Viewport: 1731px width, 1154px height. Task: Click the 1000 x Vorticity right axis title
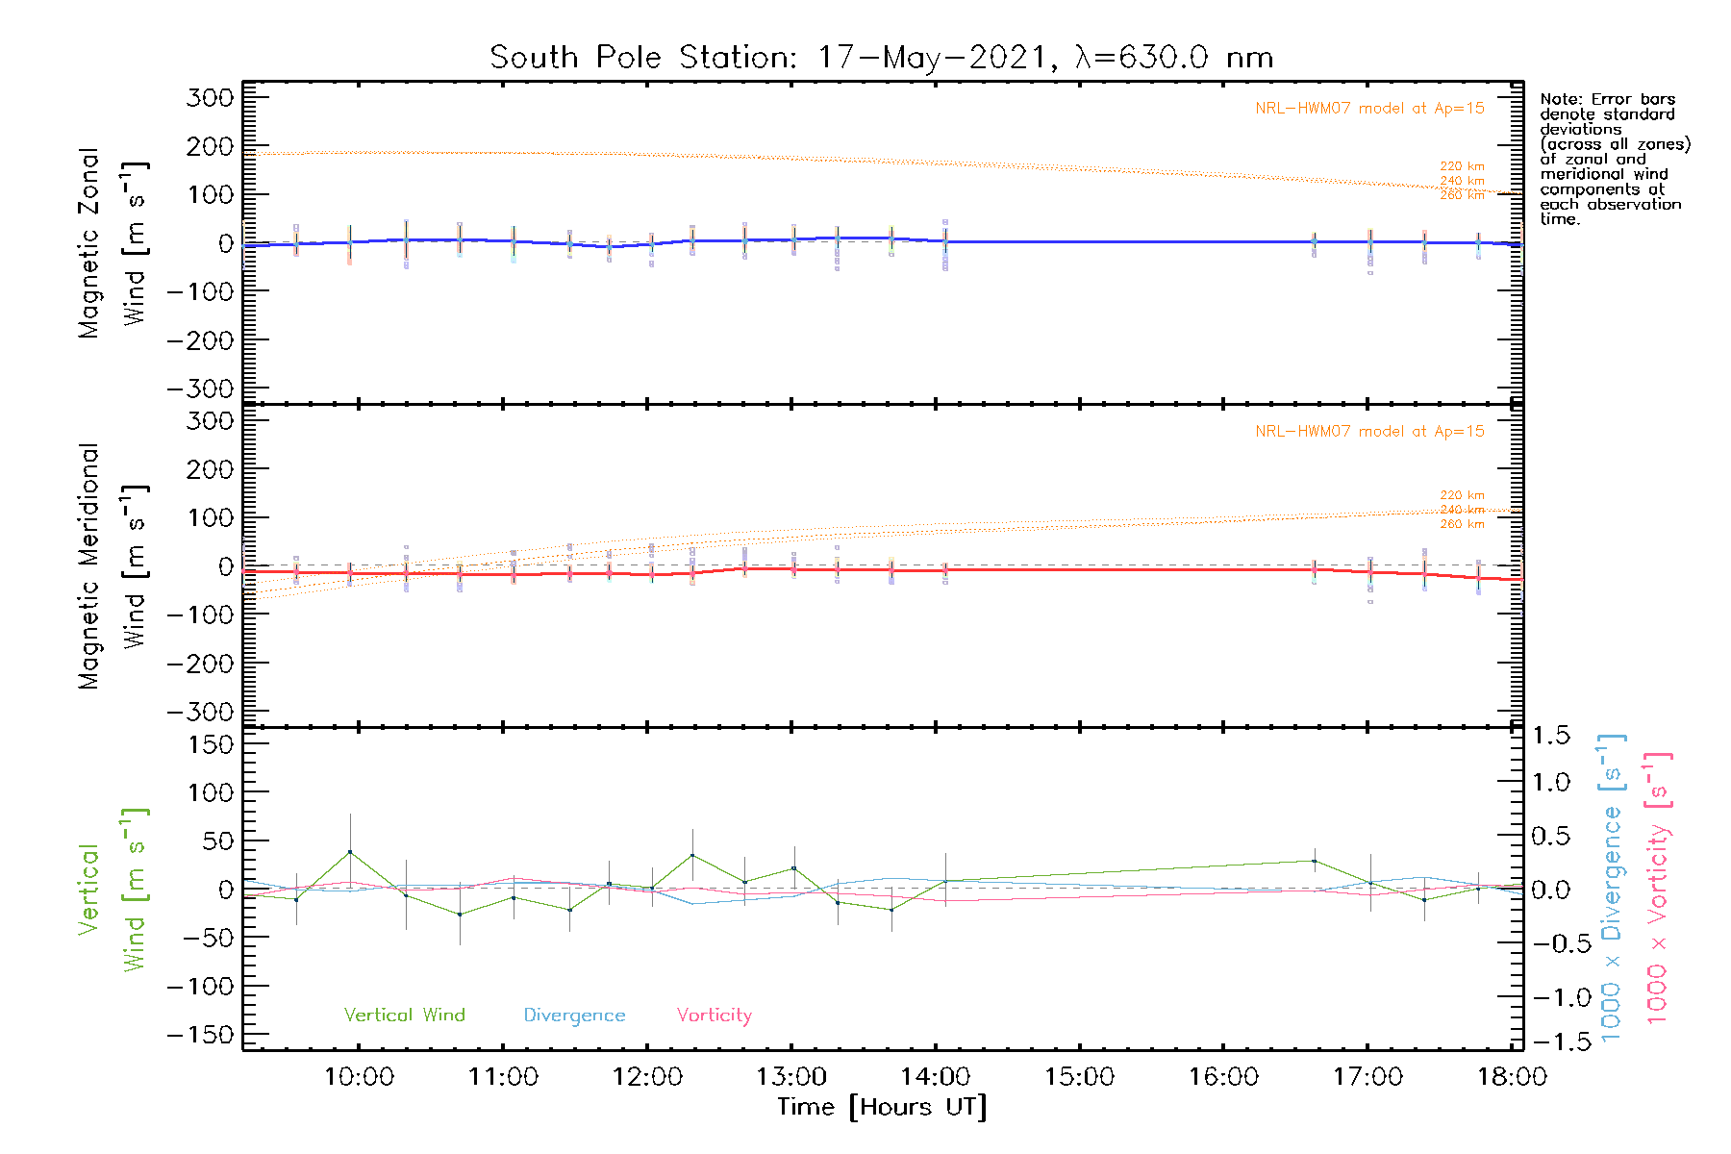(x=1657, y=888)
